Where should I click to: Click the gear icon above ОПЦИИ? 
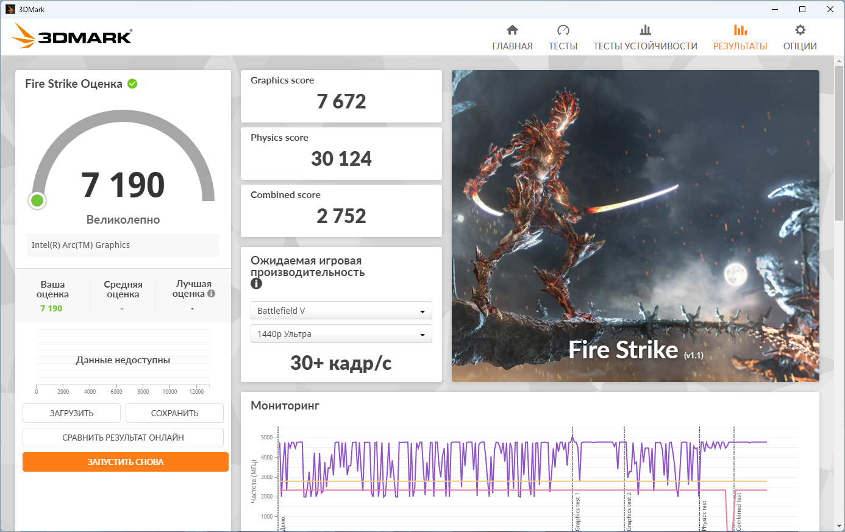point(800,30)
